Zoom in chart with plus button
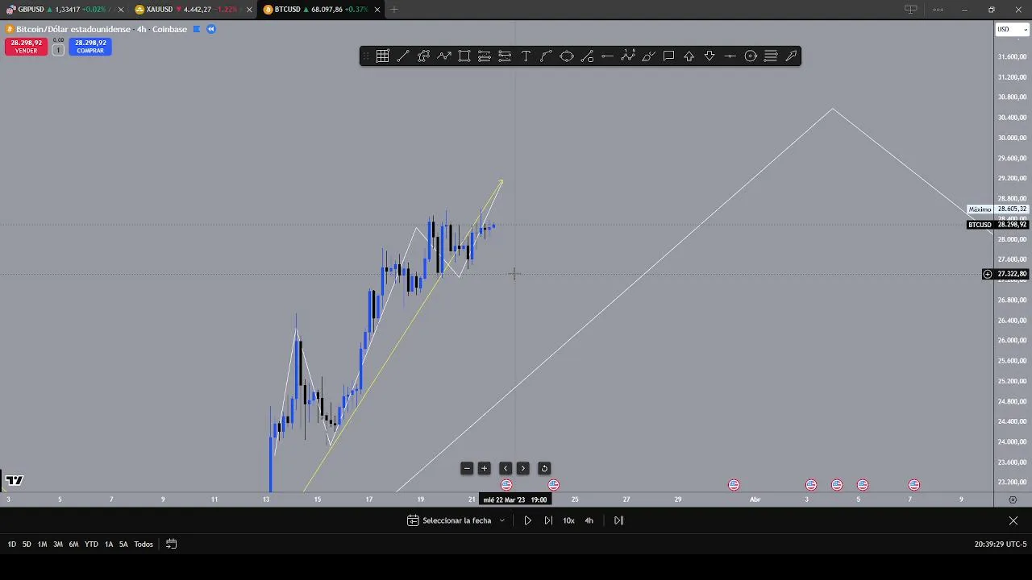Image resolution: width=1032 pixels, height=580 pixels. click(484, 468)
